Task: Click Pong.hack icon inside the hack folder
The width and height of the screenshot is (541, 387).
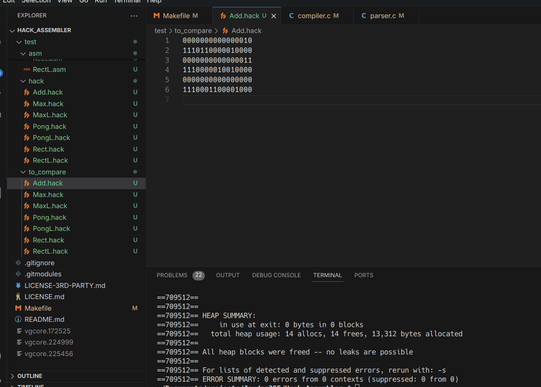Action: [27, 127]
